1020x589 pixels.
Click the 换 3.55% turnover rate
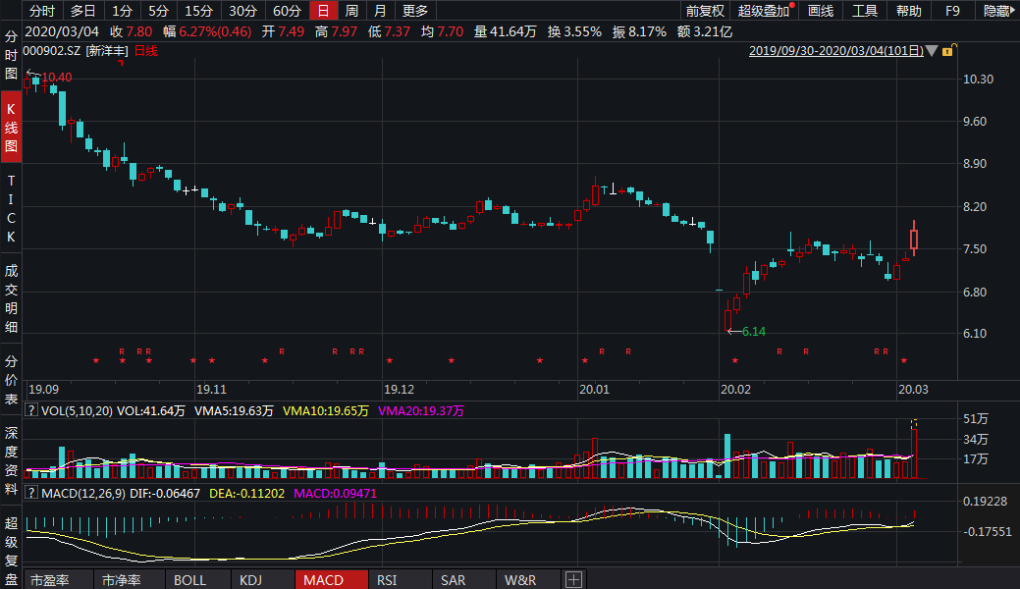point(574,31)
